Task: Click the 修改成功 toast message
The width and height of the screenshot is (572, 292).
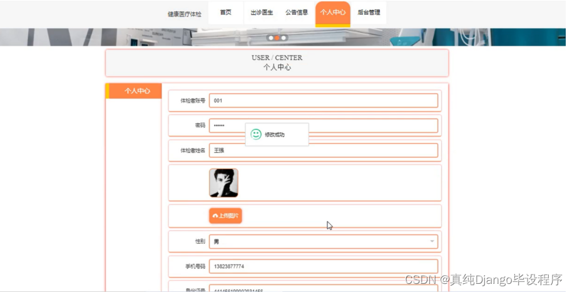Action: [x=275, y=134]
